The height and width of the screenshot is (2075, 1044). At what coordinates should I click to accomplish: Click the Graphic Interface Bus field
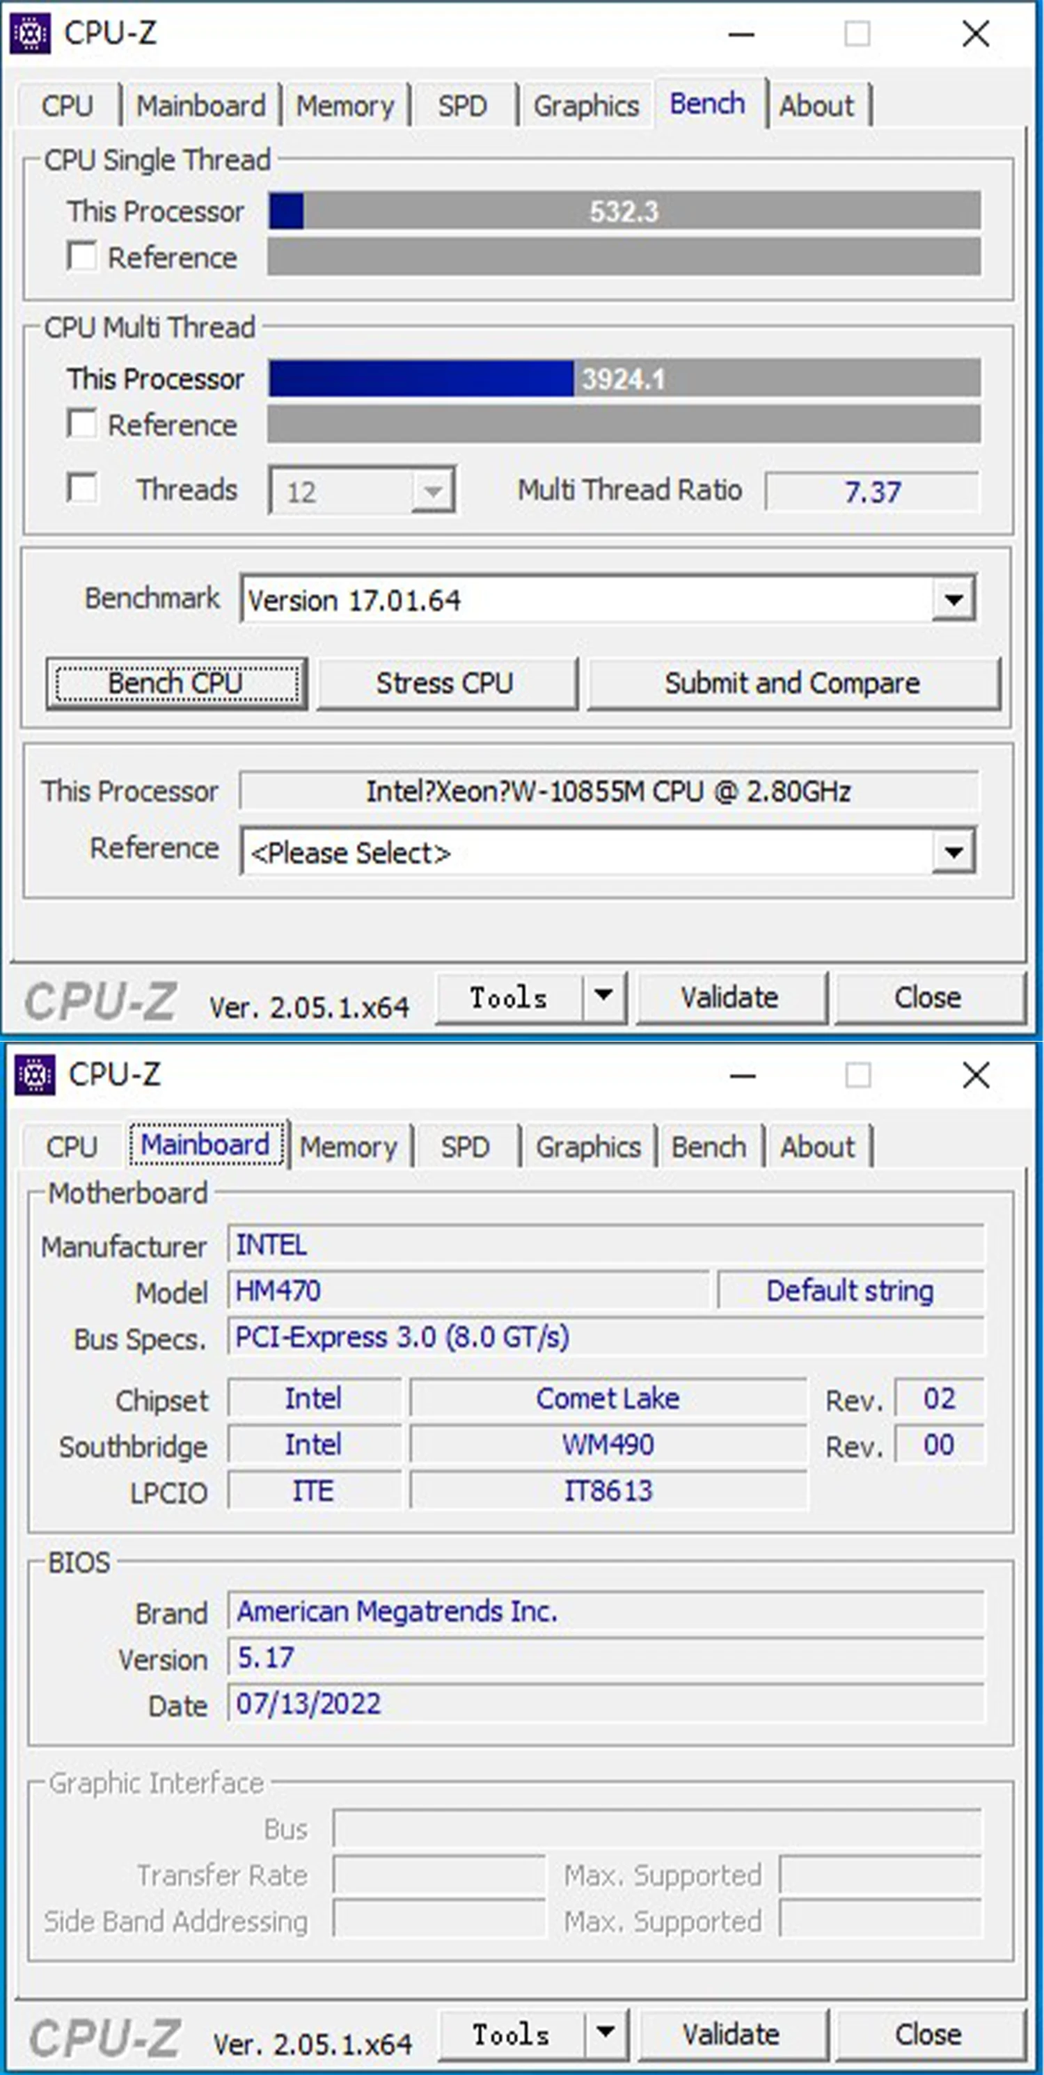tap(657, 1829)
